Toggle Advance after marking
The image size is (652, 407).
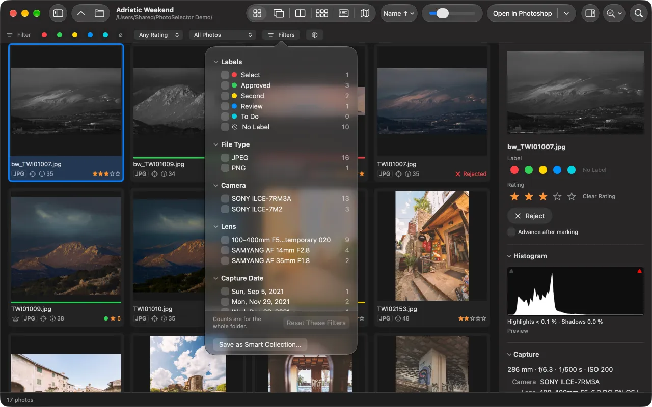pos(511,232)
